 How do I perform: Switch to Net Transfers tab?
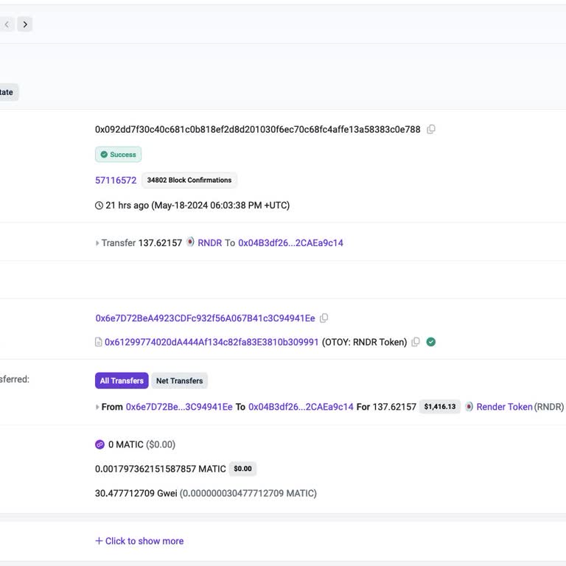click(x=179, y=380)
